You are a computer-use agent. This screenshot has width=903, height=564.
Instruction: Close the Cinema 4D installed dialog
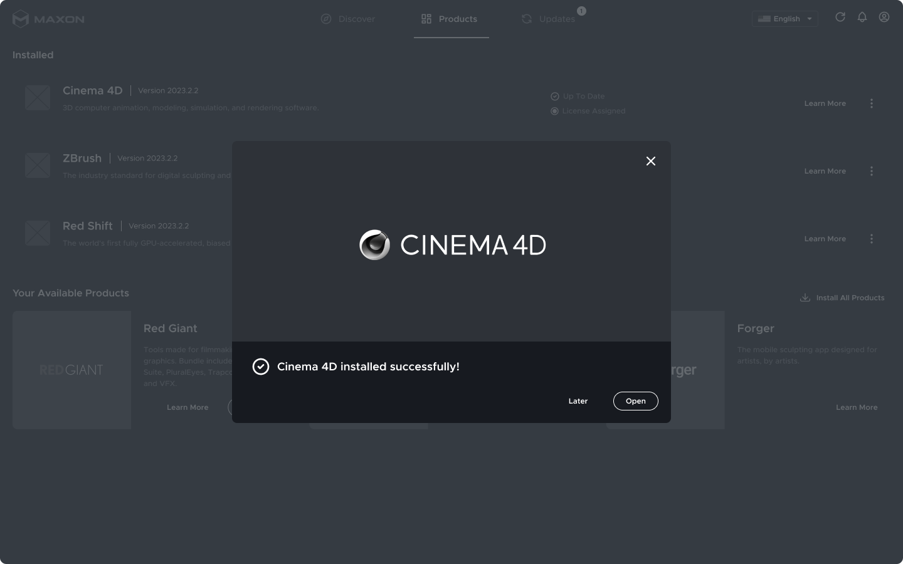(651, 161)
